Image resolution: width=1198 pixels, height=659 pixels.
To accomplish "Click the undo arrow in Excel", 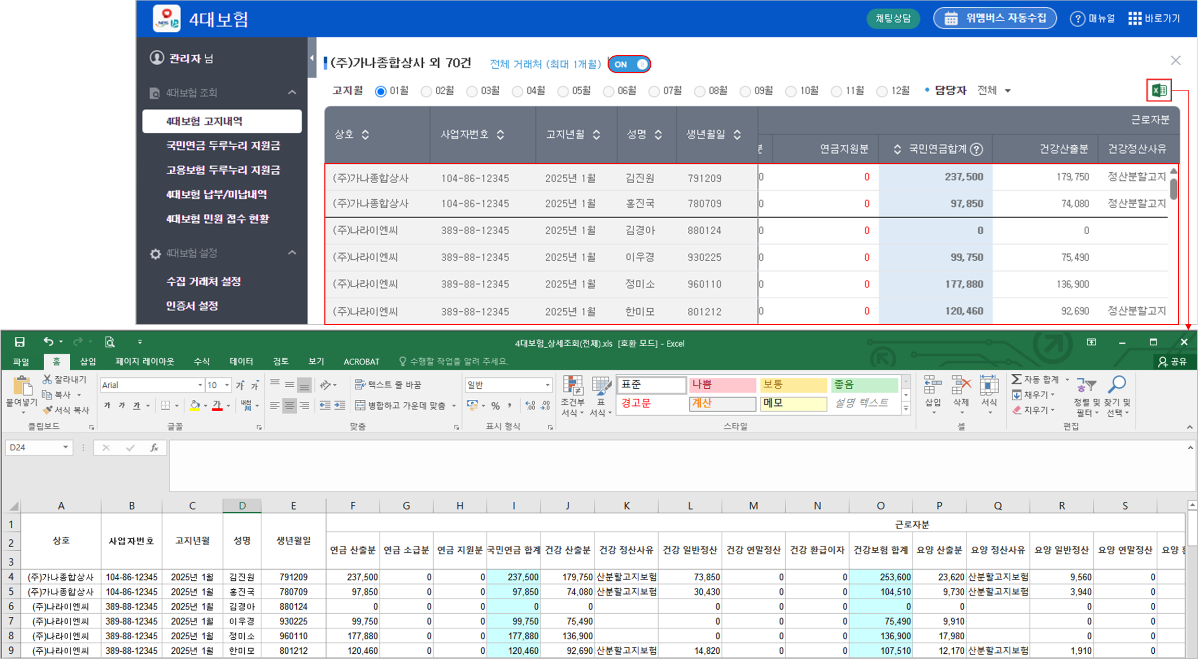I will (x=48, y=341).
